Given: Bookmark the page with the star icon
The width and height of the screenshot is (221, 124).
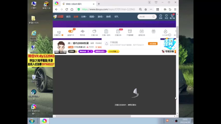Looking at the screenshot, I should 146,9.
